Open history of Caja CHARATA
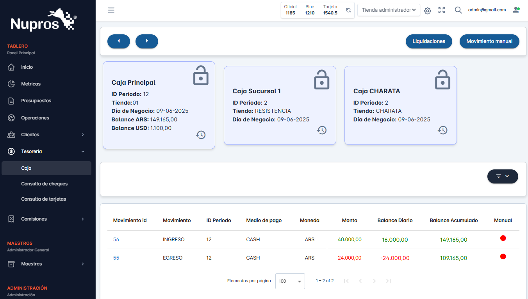 [x=442, y=130]
